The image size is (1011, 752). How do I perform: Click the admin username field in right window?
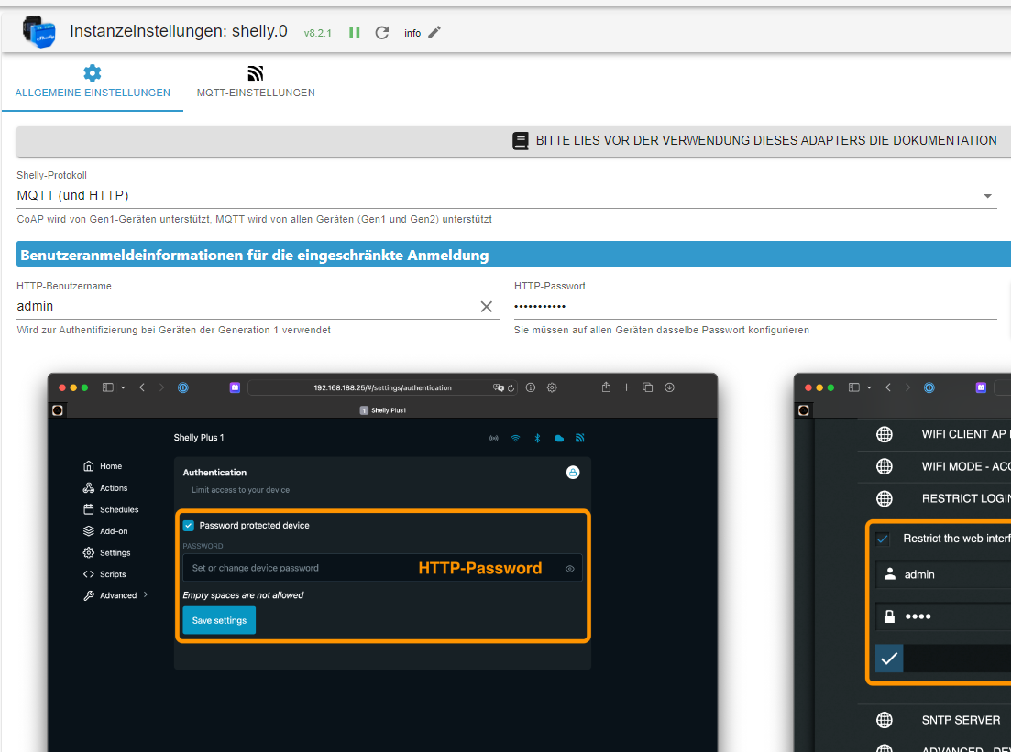click(x=943, y=574)
